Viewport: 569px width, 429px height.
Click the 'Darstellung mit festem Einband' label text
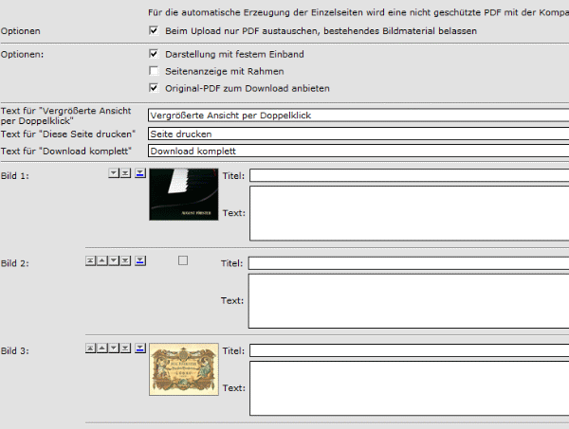[x=234, y=54]
